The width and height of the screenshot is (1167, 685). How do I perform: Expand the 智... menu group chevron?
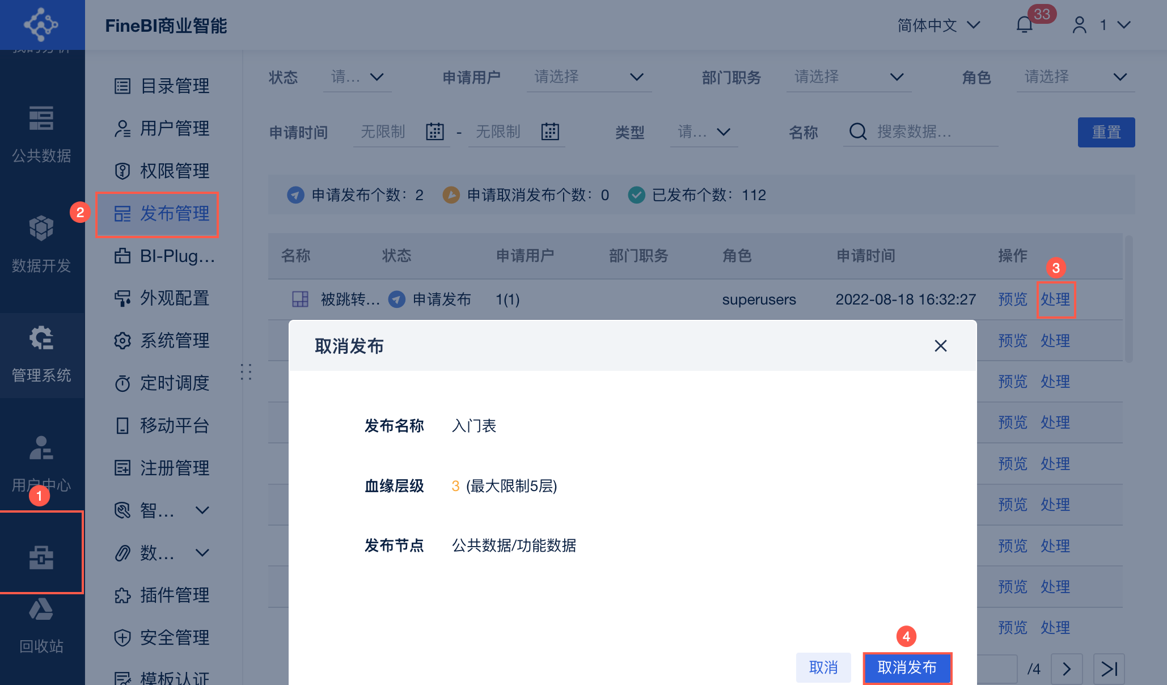click(202, 510)
